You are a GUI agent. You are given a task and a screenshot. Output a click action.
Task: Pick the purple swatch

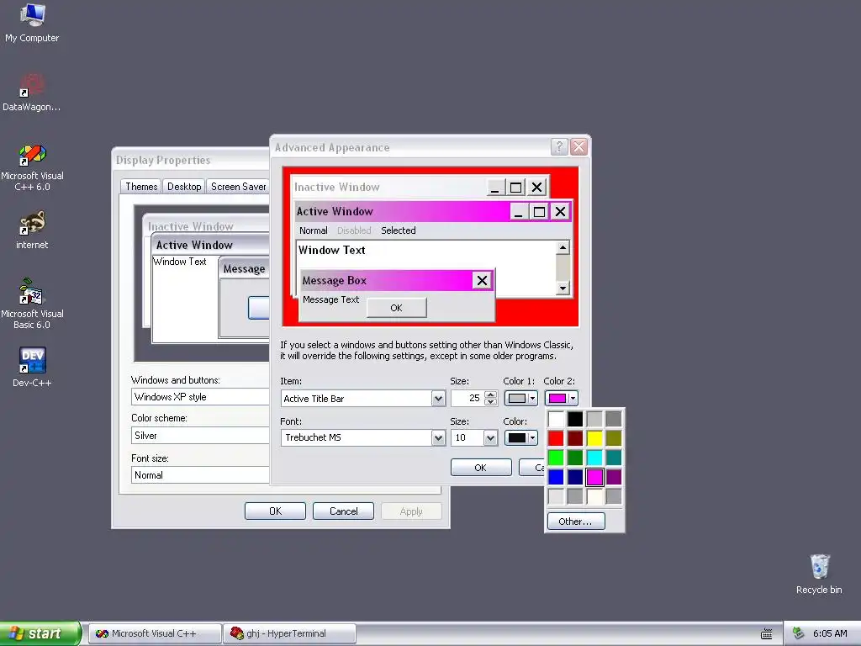point(613,477)
